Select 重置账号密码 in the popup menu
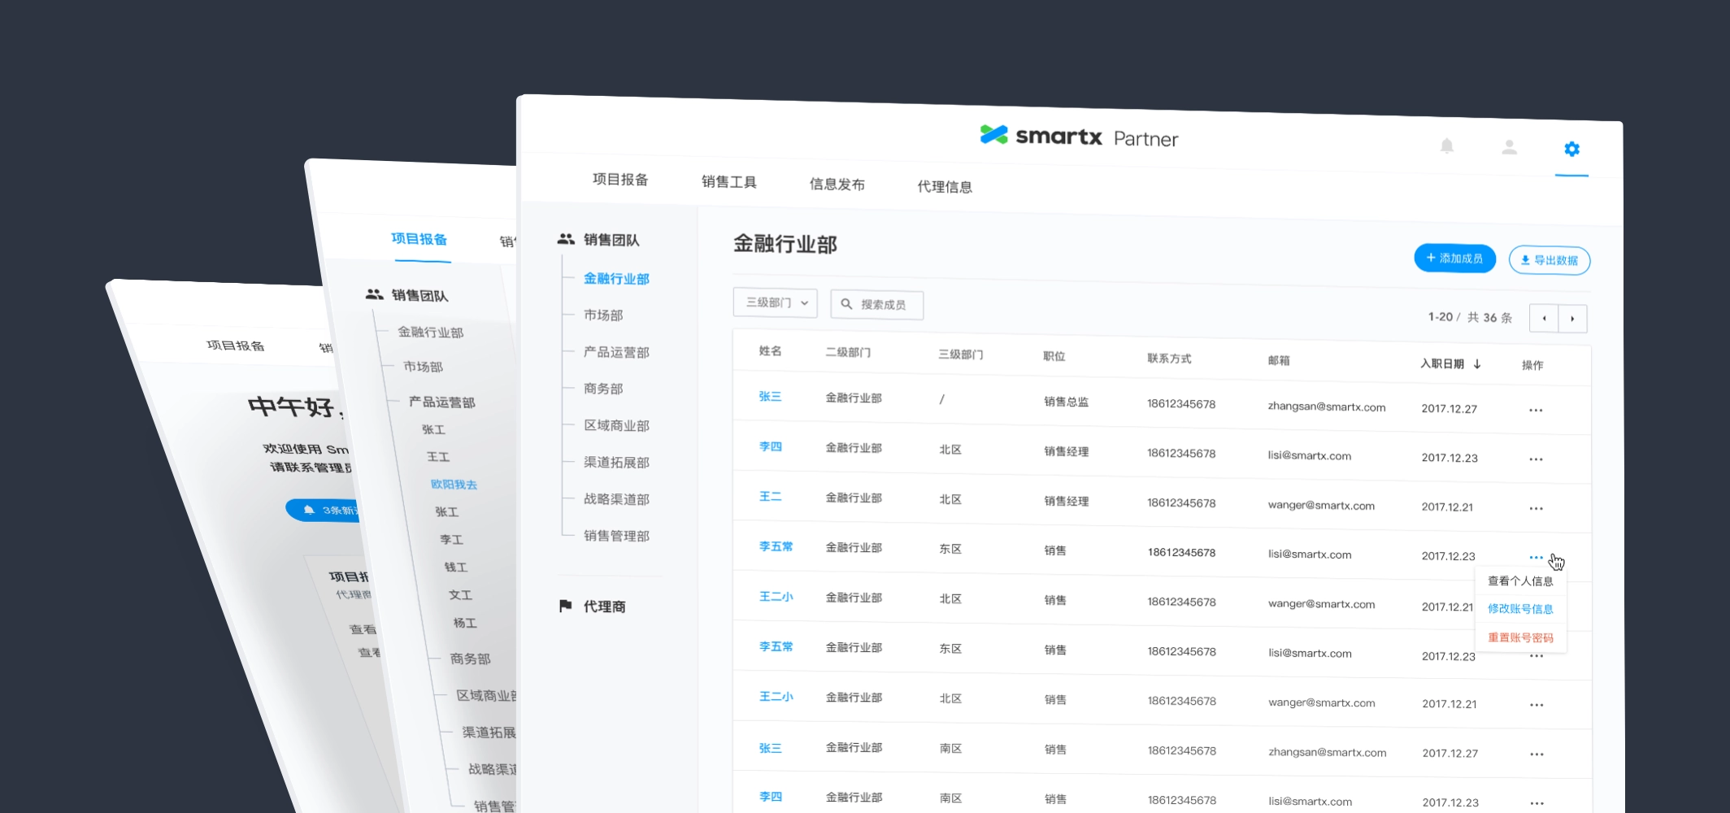Viewport: 1730px width, 813px height. click(1519, 637)
